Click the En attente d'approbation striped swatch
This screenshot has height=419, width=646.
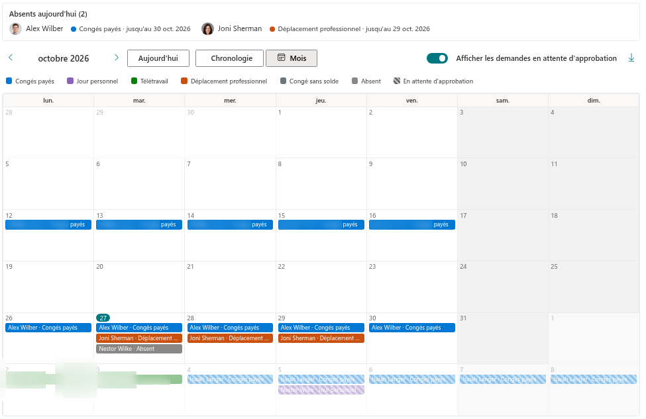pos(397,81)
